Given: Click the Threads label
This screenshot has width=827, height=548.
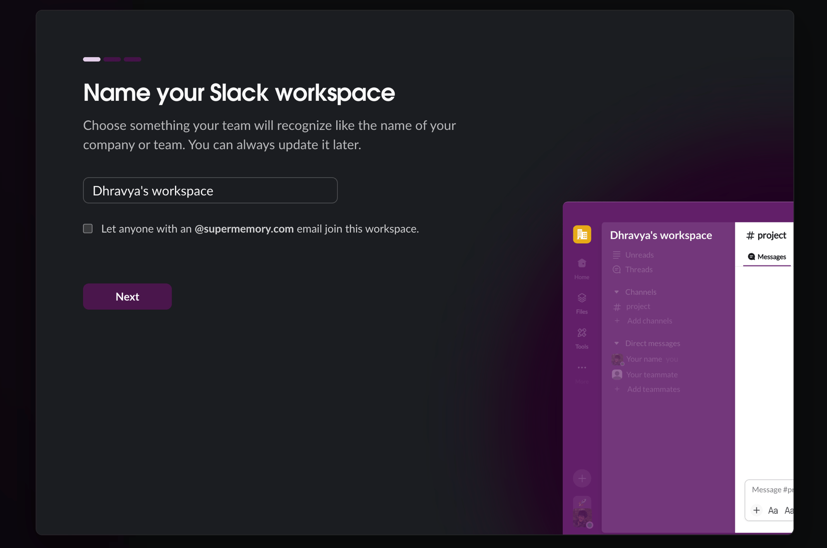Looking at the screenshot, I should click(x=639, y=269).
